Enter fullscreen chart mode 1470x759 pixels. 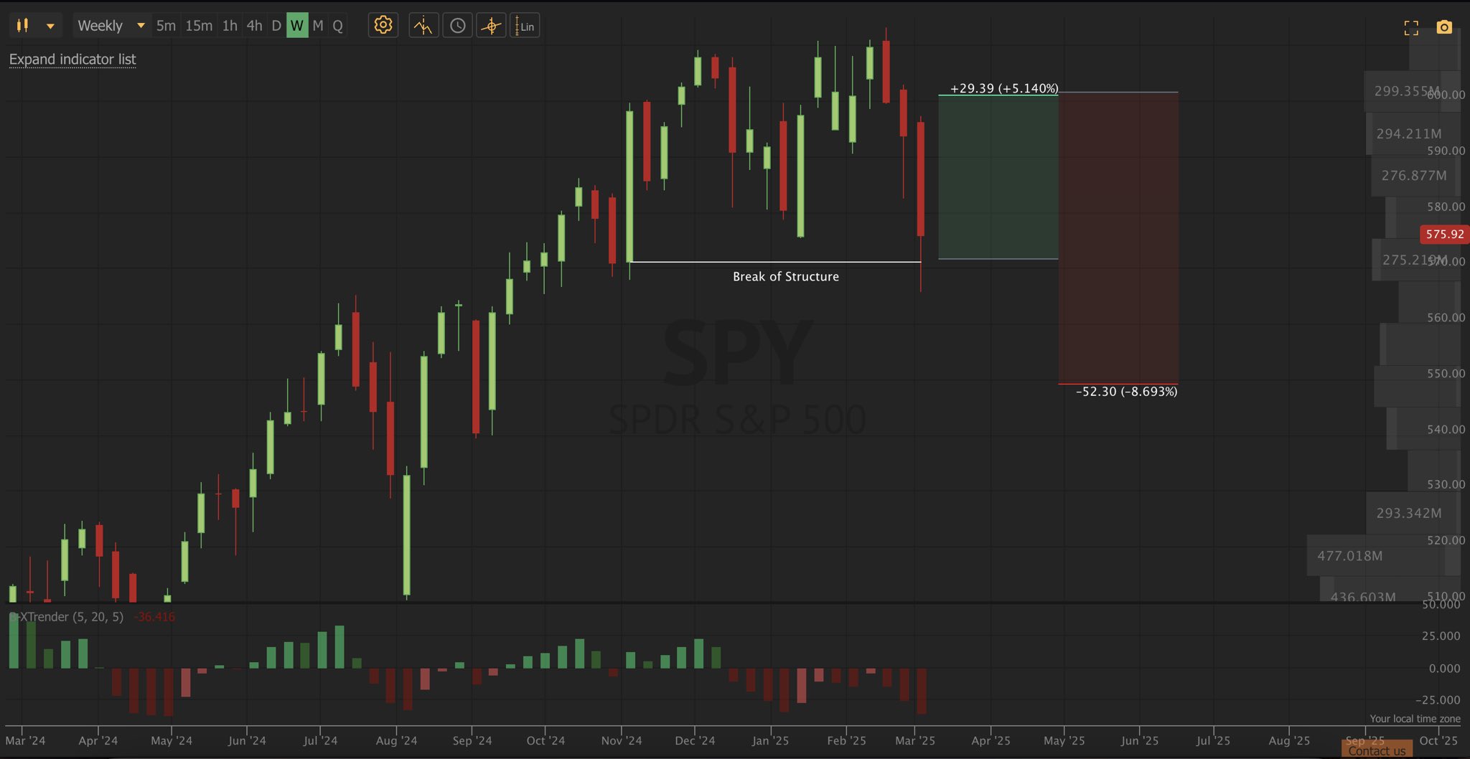pyautogui.click(x=1411, y=27)
